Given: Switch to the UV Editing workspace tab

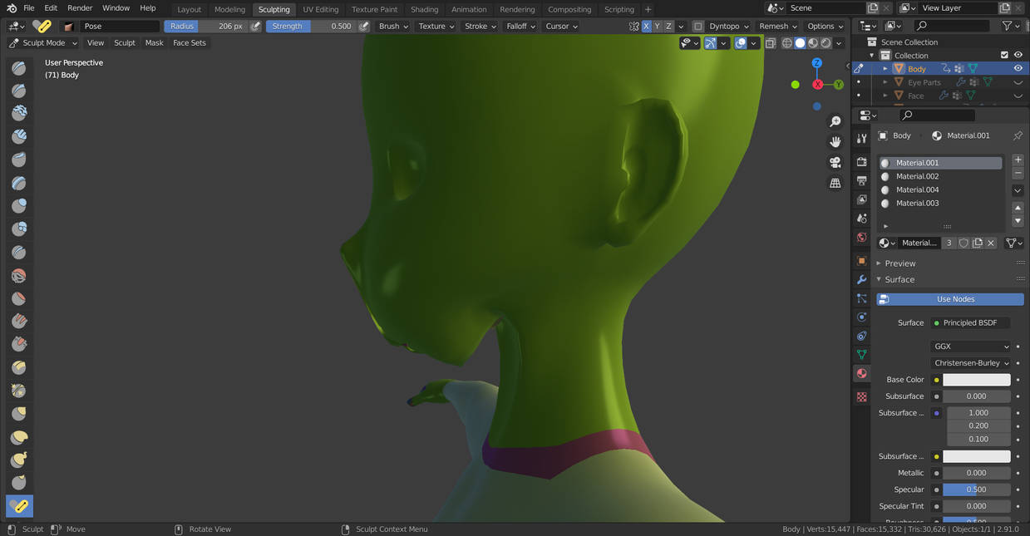Looking at the screenshot, I should coord(320,9).
